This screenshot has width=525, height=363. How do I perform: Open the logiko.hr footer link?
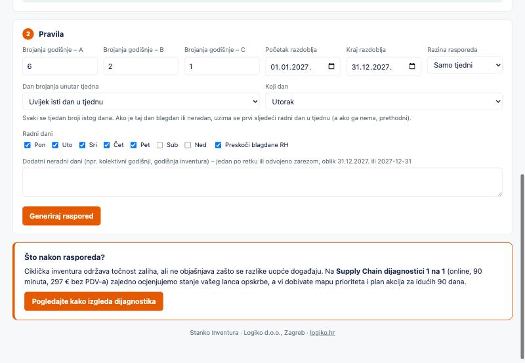click(322, 333)
